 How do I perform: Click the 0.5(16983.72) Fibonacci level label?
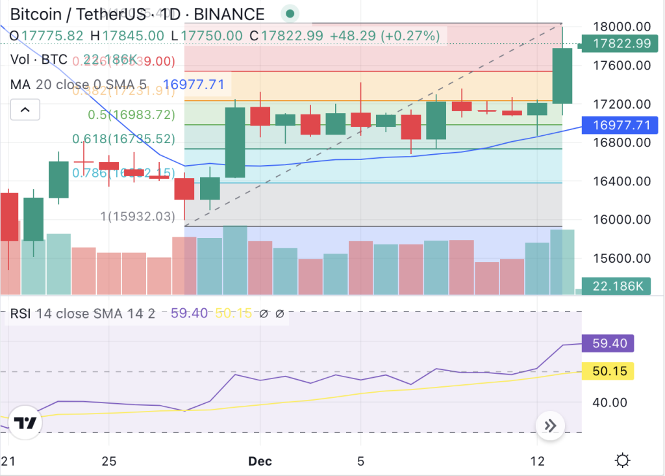pos(131,114)
